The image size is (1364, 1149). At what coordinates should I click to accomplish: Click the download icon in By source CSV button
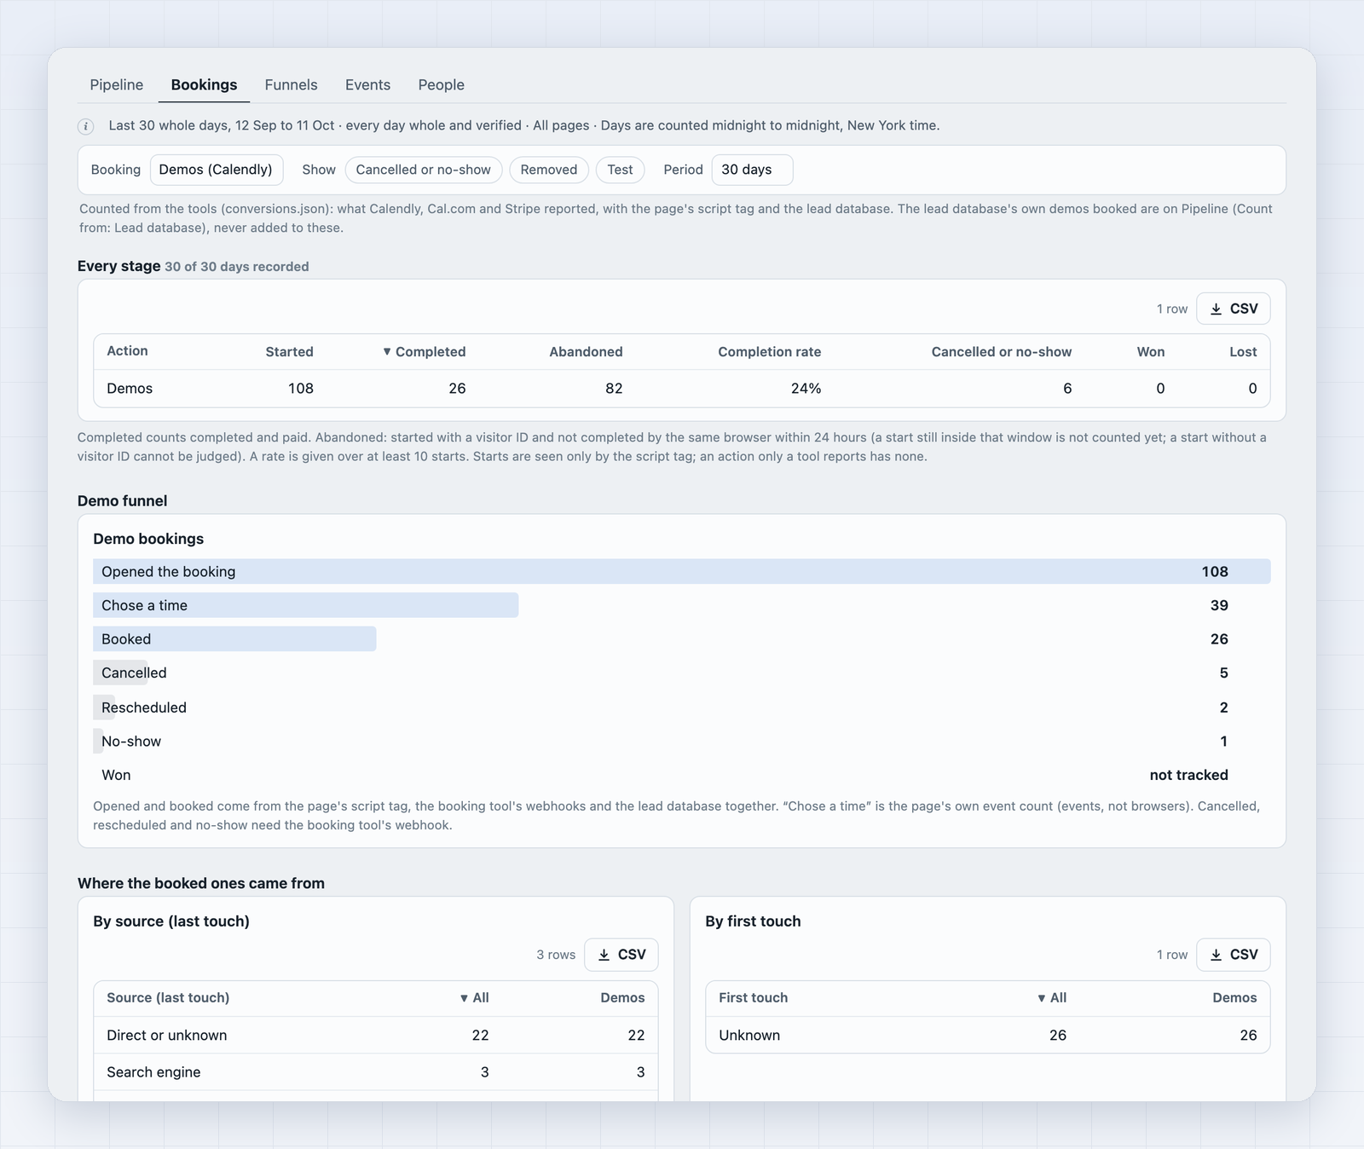point(604,955)
